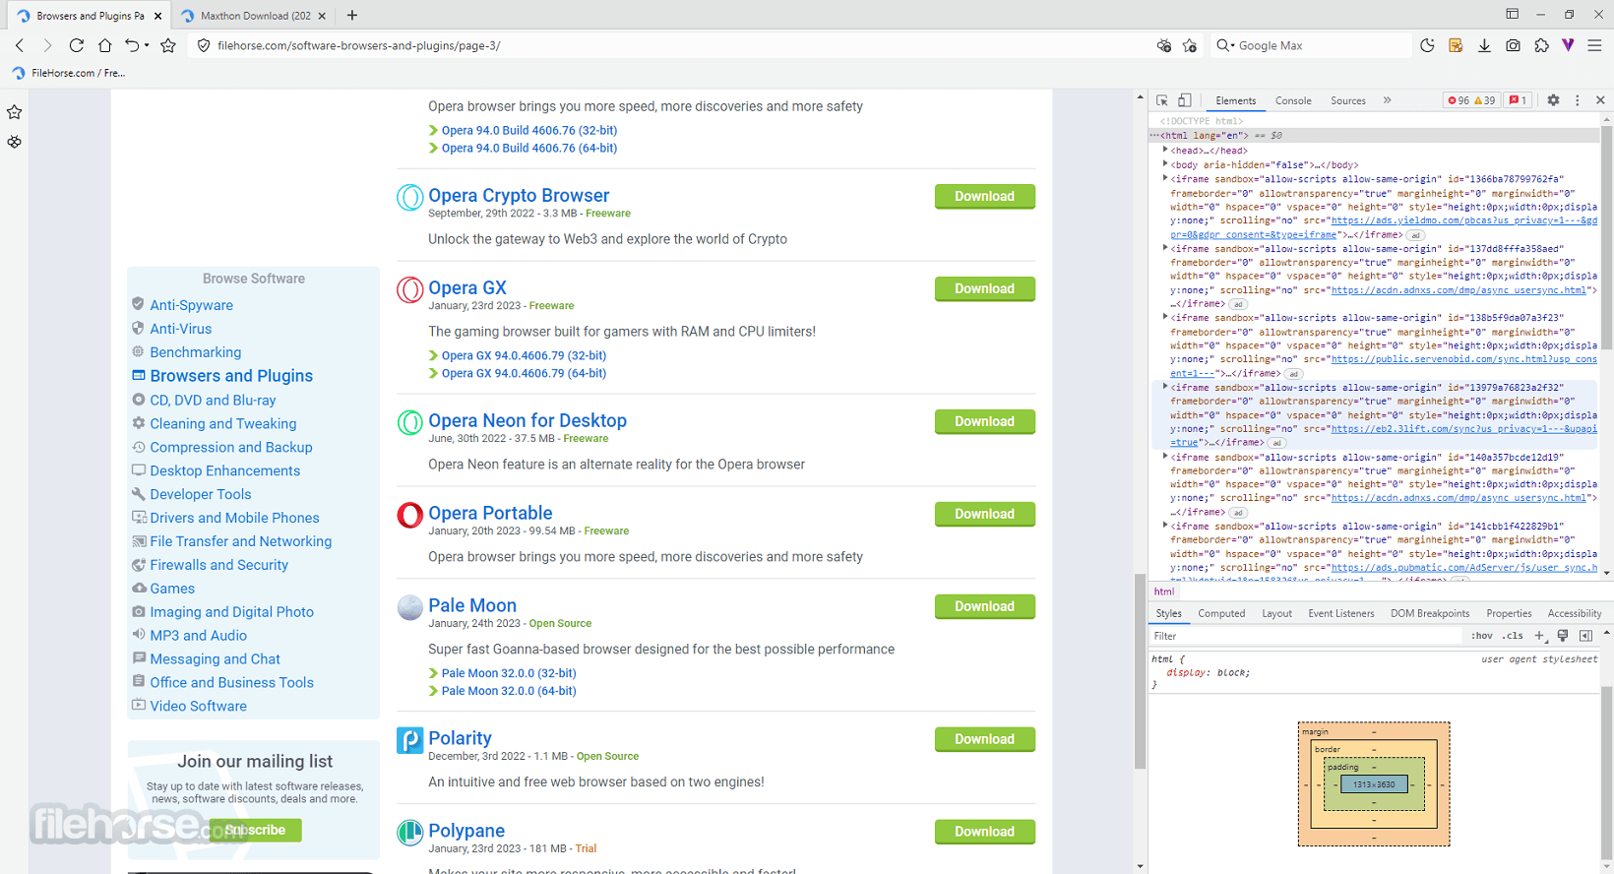
Task: Open the Anti-Virus category
Action: 181,329
